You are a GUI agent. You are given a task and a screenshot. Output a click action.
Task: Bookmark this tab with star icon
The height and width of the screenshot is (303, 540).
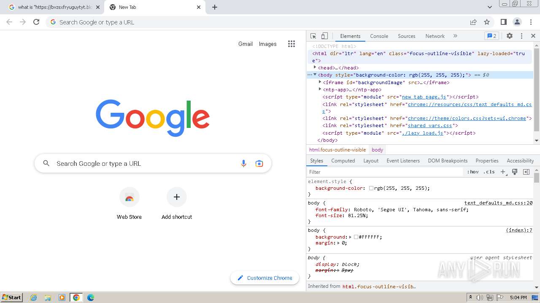(486, 22)
